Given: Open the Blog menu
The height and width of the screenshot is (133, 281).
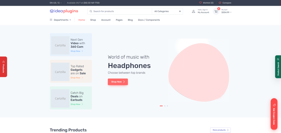Looking at the screenshot, I should (130, 20).
